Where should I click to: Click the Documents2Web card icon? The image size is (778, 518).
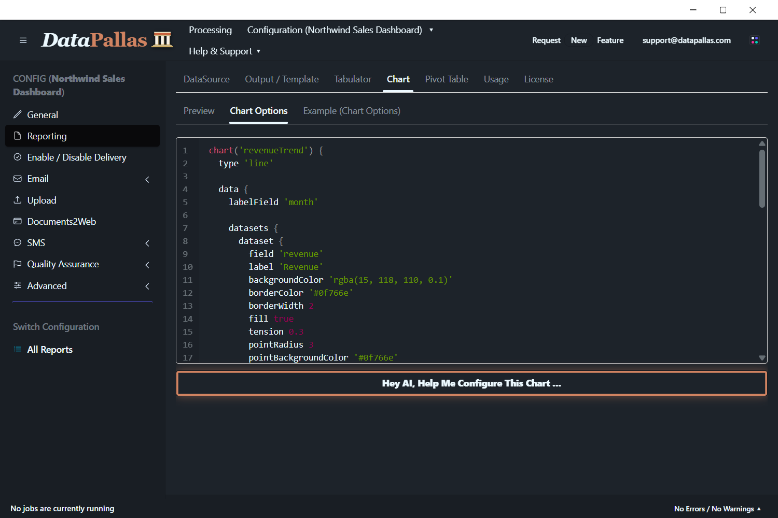point(18,221)
